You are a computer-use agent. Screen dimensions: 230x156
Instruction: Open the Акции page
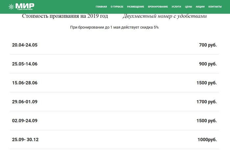point(200,7)
